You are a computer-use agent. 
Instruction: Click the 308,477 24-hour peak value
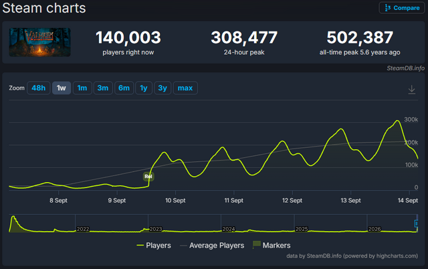(x=244, y=37)
